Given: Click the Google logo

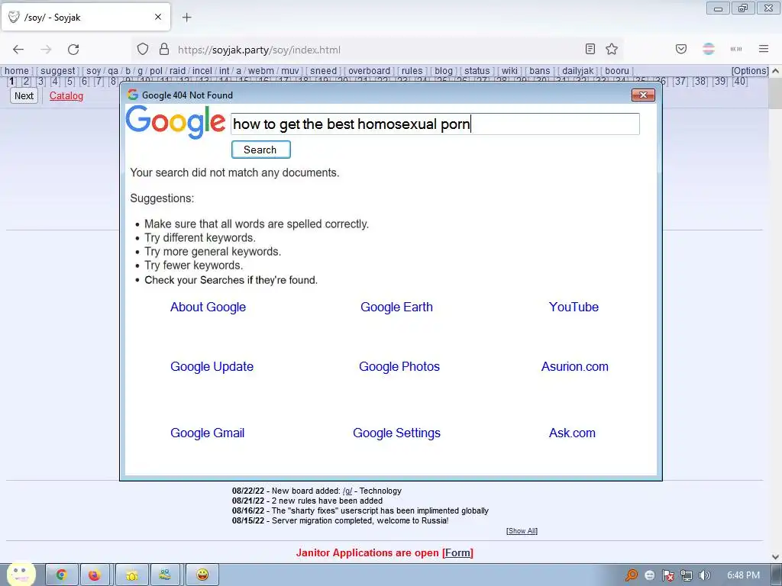Looking at the screenshot, I should click(x=176, y=123).
